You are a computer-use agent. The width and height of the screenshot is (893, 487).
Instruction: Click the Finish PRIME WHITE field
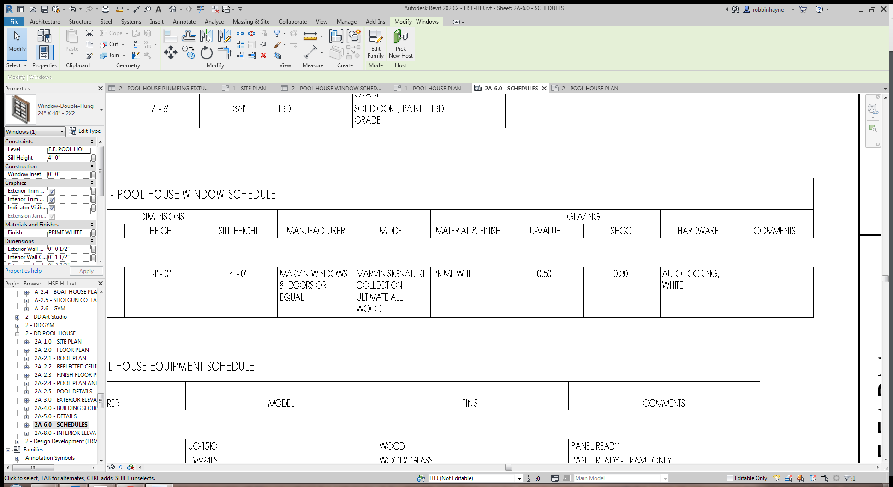(x=69, y=232)
